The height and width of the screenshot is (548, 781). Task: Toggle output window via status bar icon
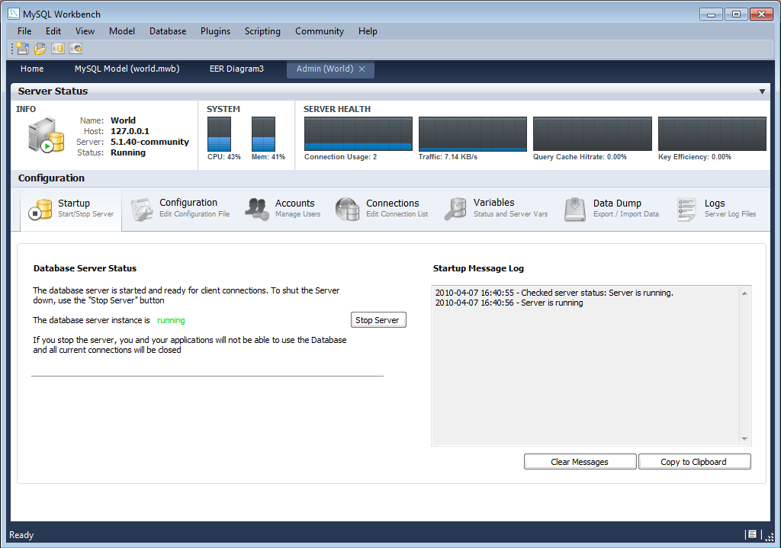pyautogui.click(x=753, y=534)
